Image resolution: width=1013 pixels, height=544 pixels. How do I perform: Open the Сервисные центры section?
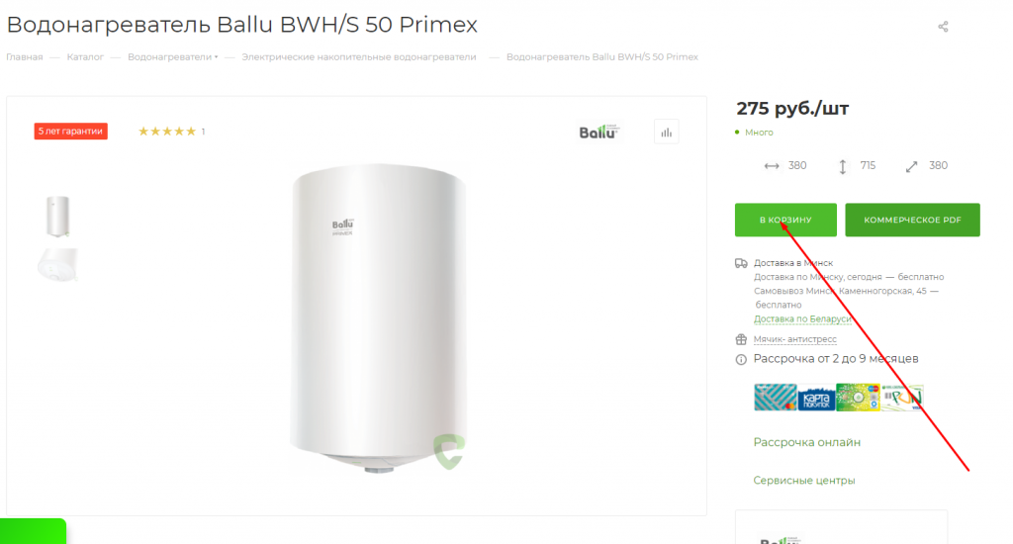tap(803, 480)
